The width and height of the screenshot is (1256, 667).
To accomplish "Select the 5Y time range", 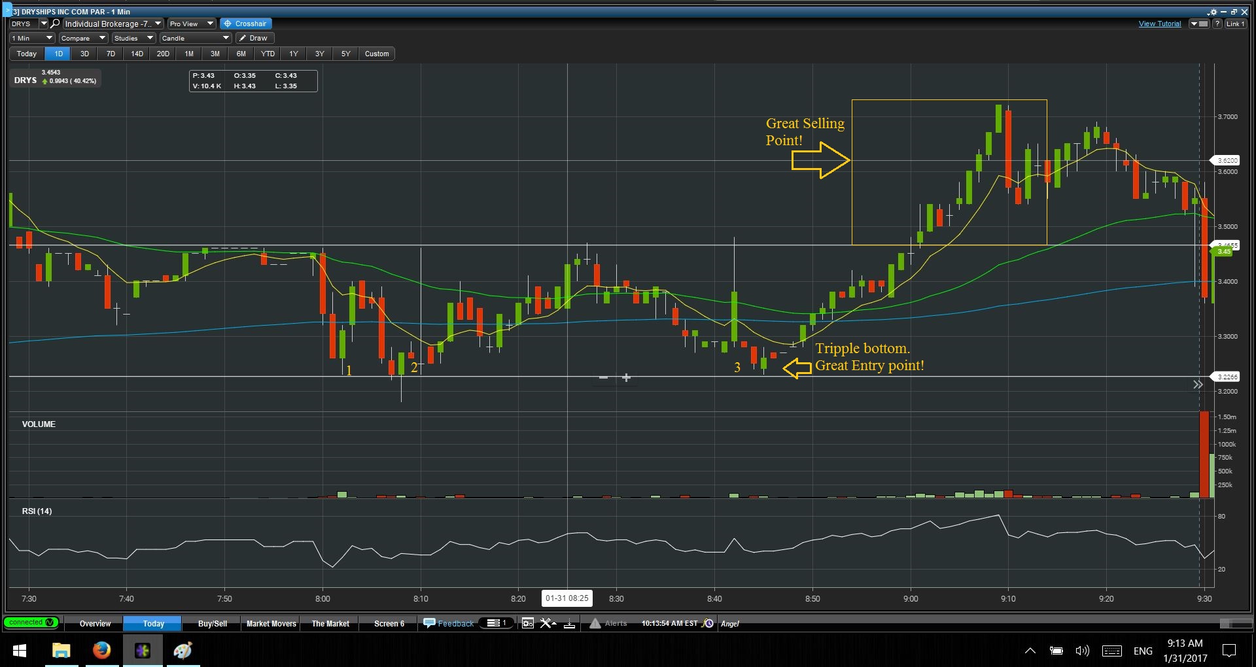I will pyautogui.click(x=346, y=54).
